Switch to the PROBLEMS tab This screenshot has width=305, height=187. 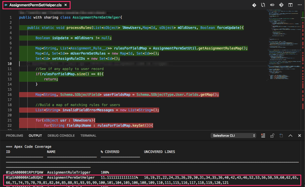pos(14,136)
